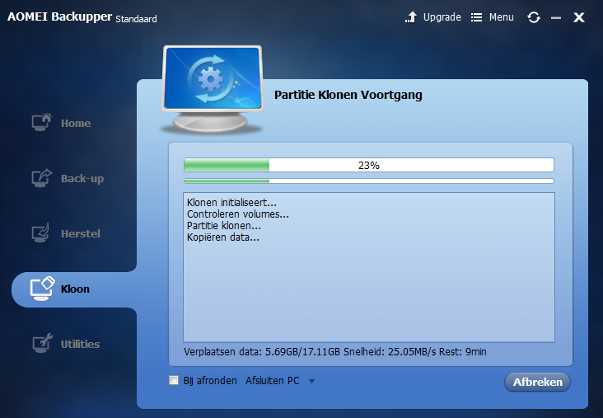This screenshot has width=603, height=418.
Task: Enable the 'Bij afronden' checkbox
Action: pos(174,380)
